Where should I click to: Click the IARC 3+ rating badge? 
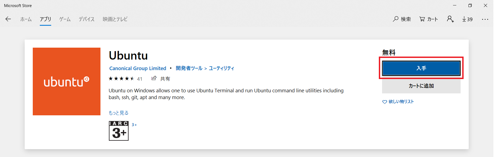click(119, 131)
